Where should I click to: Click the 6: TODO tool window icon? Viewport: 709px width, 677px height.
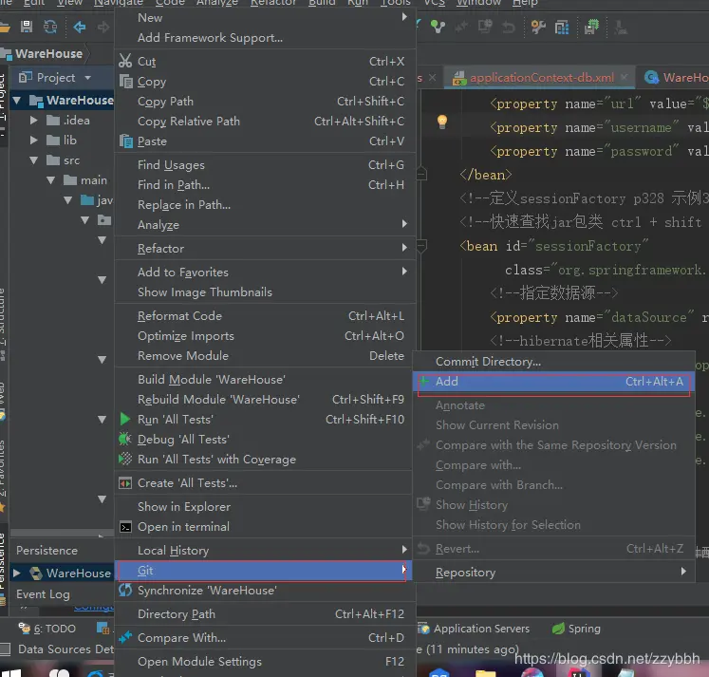[24, 629]
